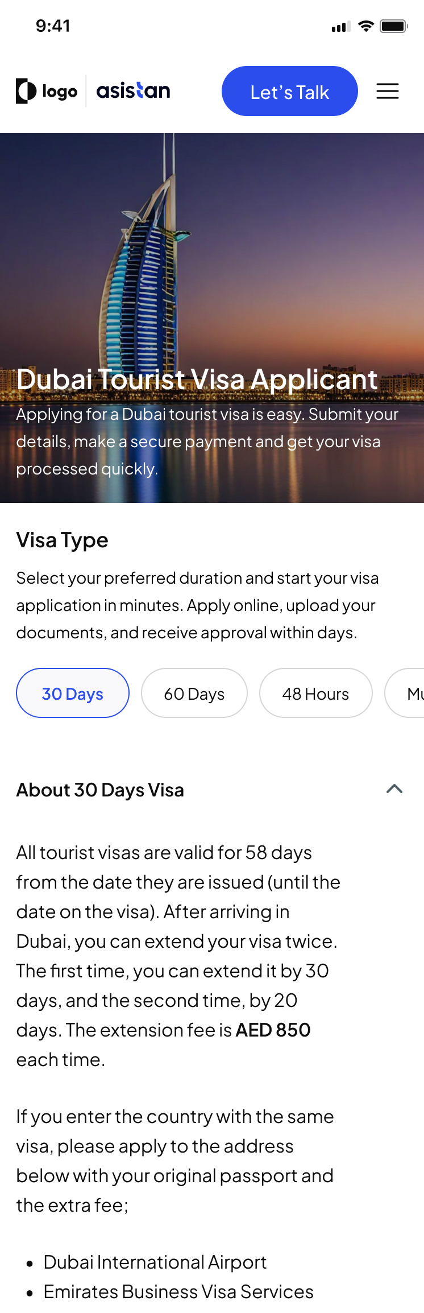Tap the cellular signal bars icon

coord(340,27)
